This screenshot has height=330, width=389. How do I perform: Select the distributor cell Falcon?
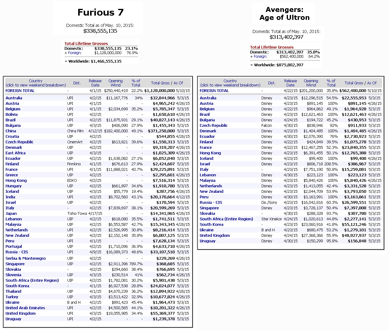[267, 126]
